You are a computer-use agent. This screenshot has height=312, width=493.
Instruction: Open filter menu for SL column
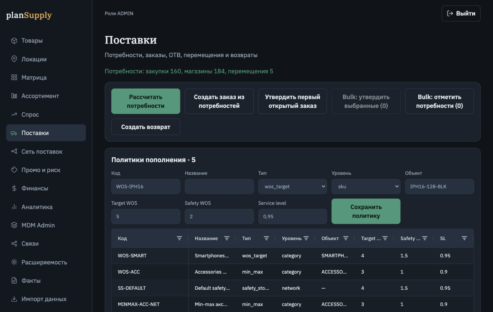(x=464, y=238)
